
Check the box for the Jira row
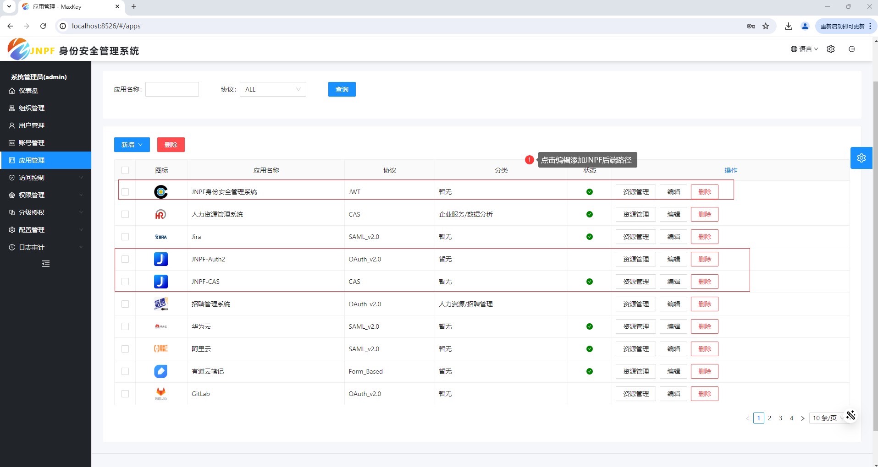pos(125,237)
